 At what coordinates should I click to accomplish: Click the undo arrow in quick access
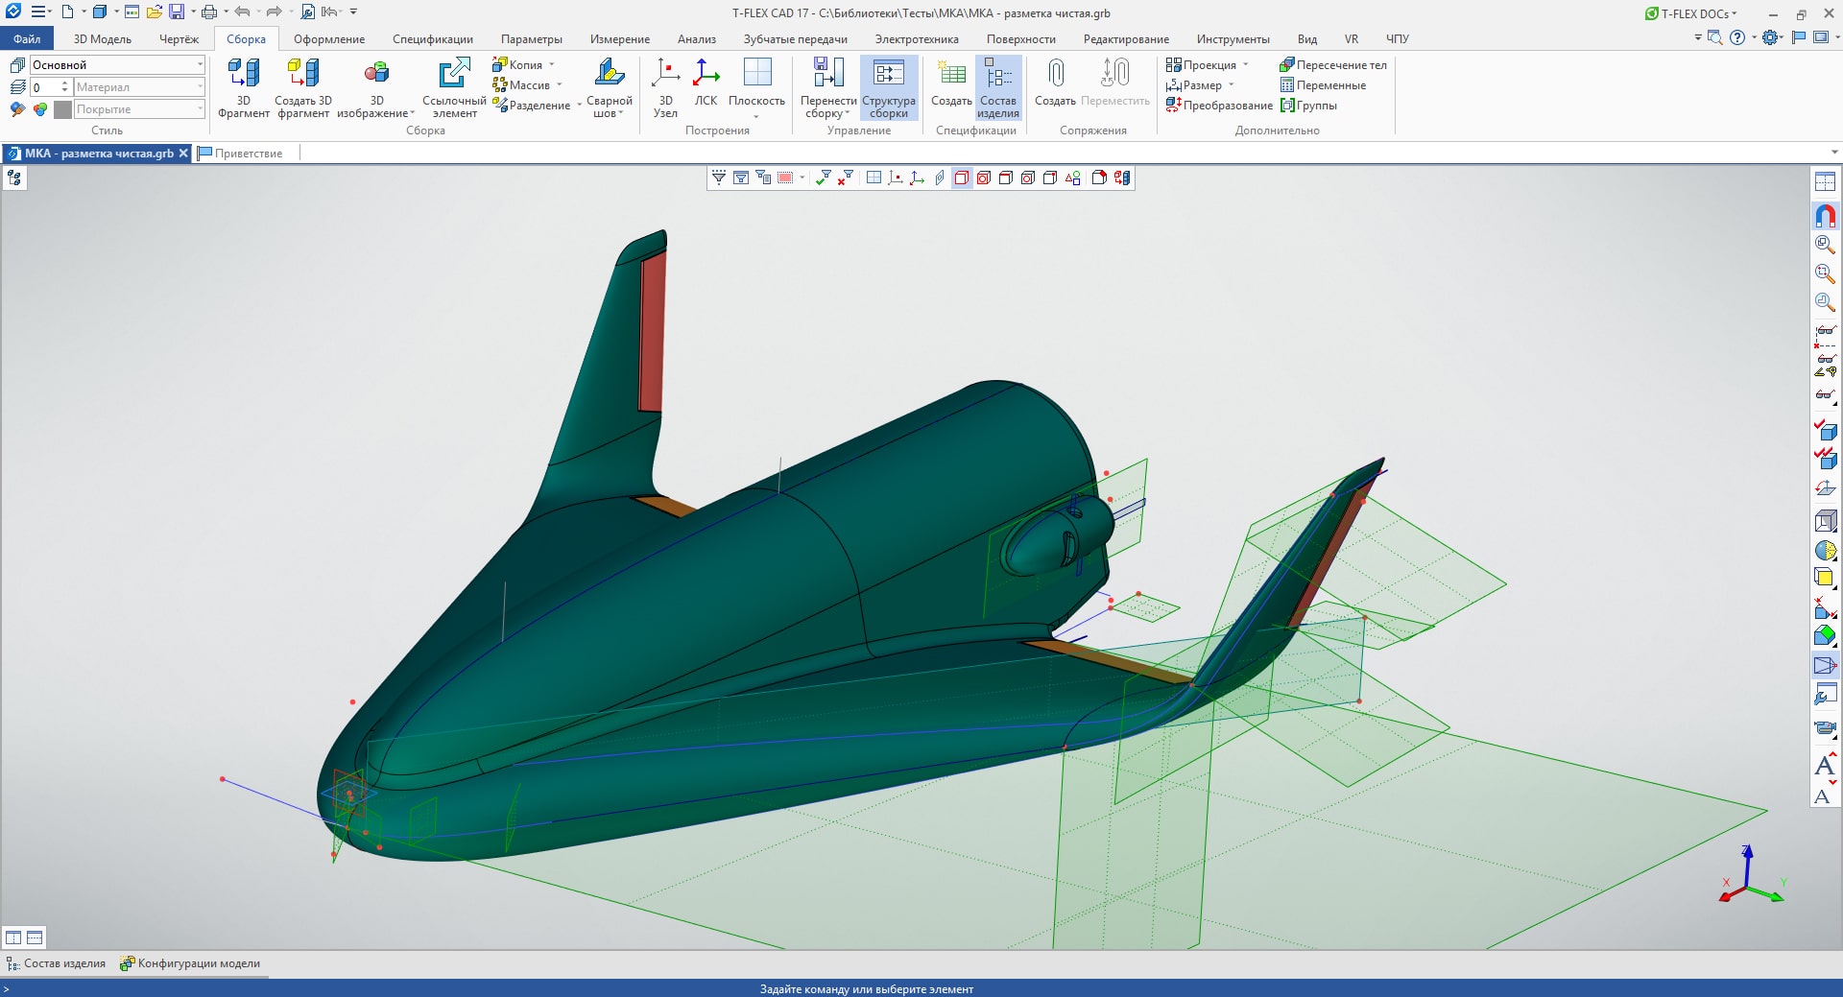click(242, 12)
